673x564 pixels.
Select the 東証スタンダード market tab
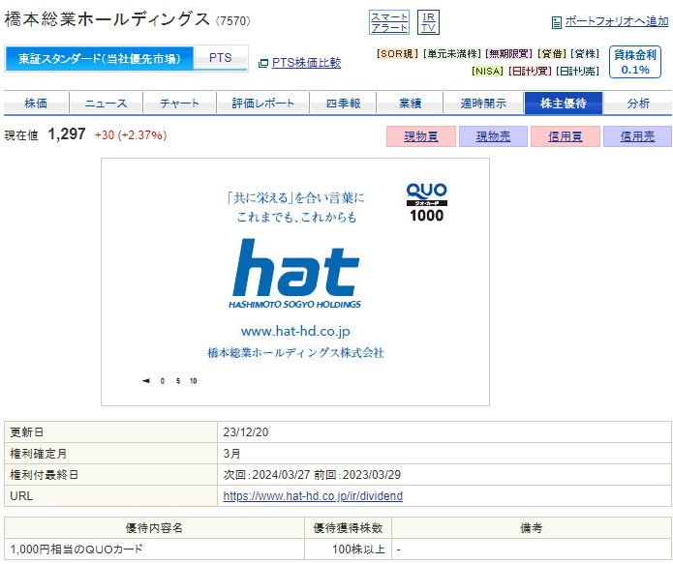coord(100,58)
